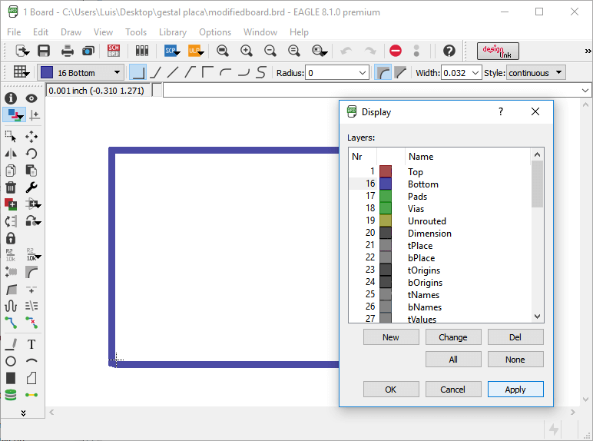Open the File menu
Viewport: 593px width, 441px height.
click(x=14, y=32)
